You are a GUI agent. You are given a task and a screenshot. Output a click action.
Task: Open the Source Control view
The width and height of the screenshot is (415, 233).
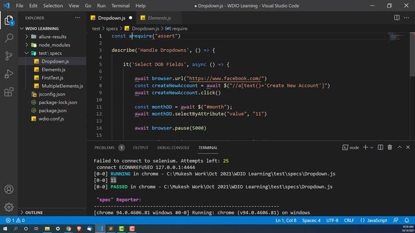point(8,56)
